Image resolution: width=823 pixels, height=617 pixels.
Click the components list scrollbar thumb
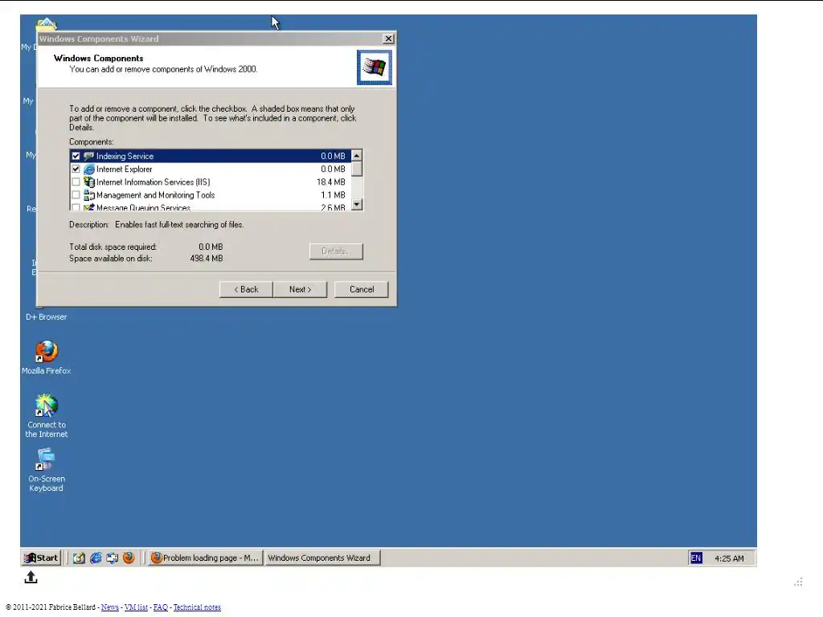click(357, 169)
